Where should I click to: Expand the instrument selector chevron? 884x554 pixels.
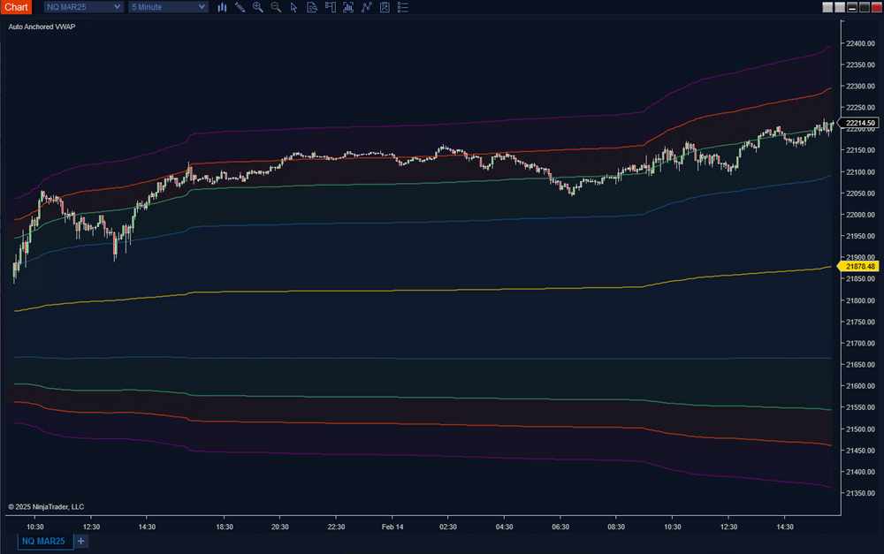(119, 7)
